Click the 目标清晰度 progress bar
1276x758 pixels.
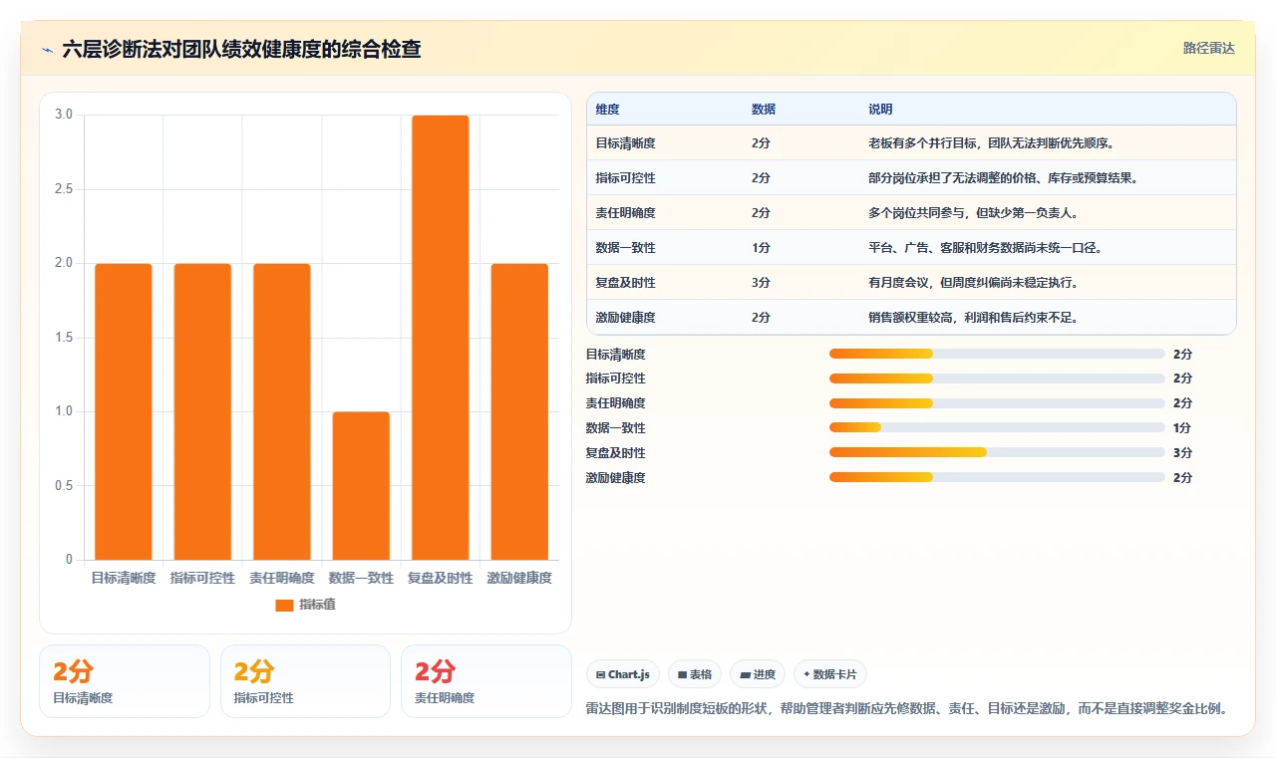997,354
